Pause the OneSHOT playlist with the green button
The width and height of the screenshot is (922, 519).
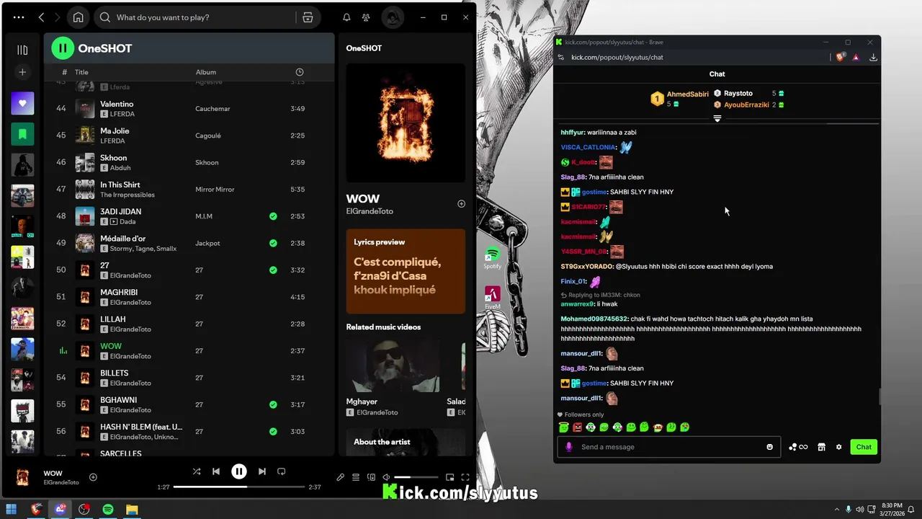point(63,48)
